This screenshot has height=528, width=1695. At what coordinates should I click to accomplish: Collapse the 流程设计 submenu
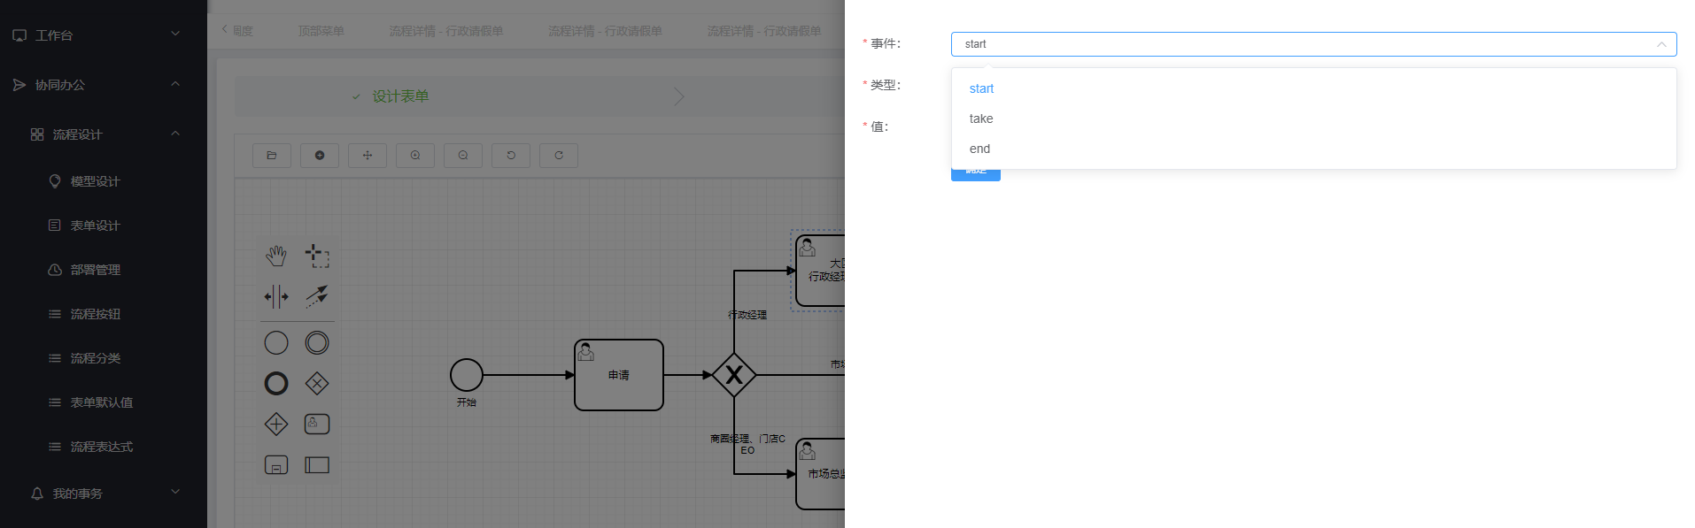pos(104,134)
